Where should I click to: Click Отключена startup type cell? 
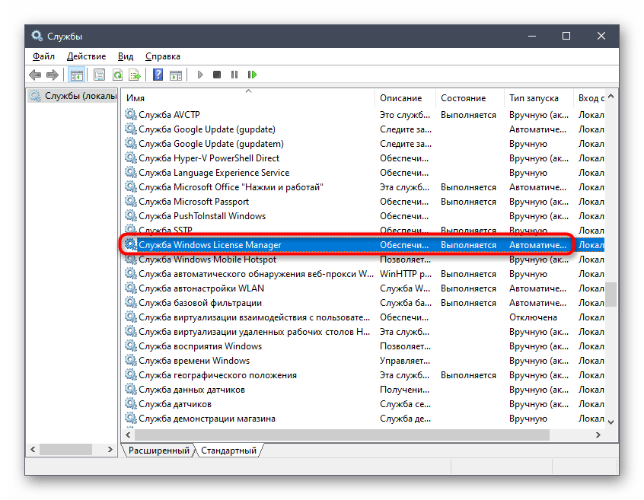click(x=533, y=317)
